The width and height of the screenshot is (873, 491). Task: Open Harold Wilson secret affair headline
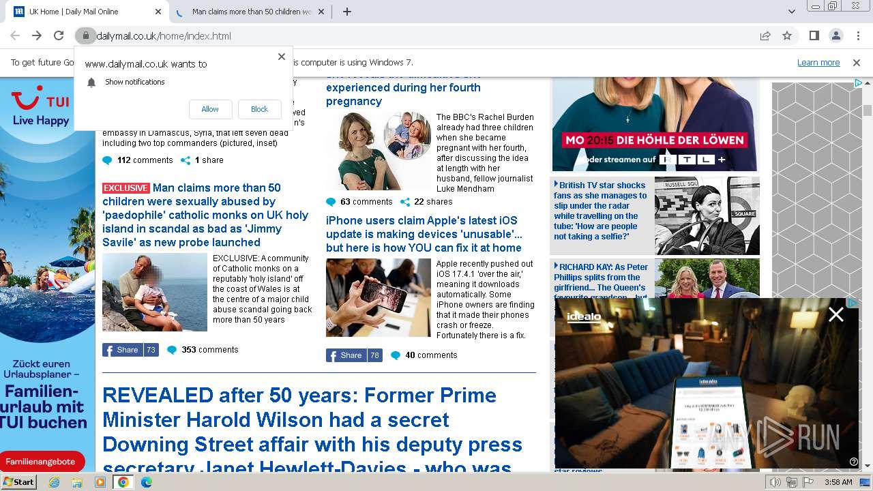[x=312, y=431]
